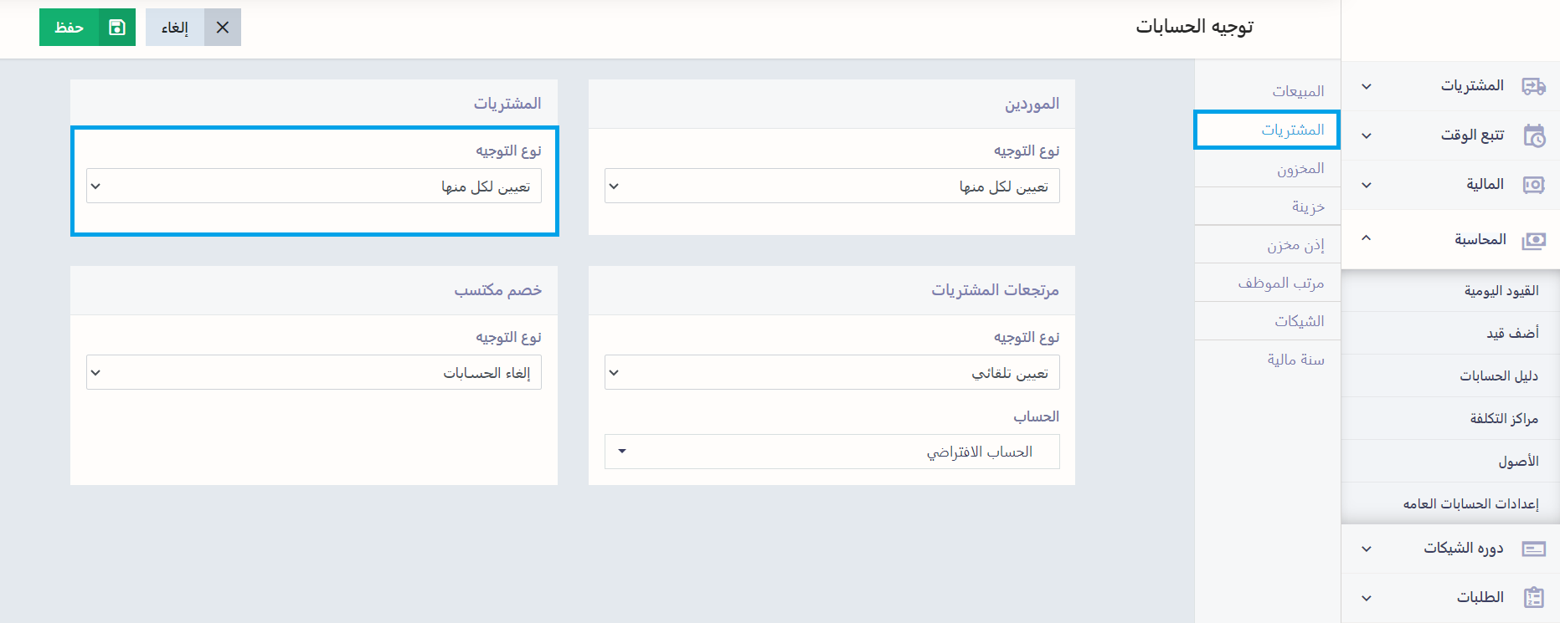Click the time tracking calendar clock icon
Screen dimensions: 1560x623
[1533, 135]
